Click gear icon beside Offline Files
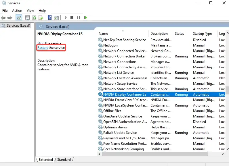 tap(100, 111)
